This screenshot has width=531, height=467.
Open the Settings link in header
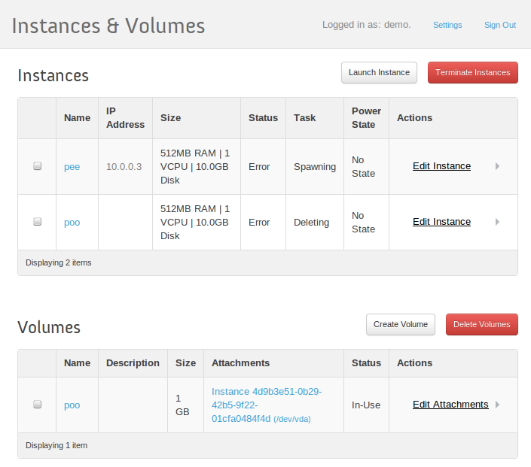[x=447, y=25]
